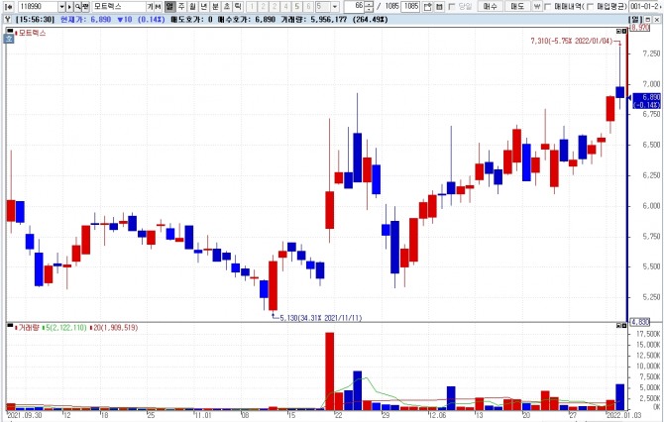Click the 매수 buy button

click(x=490, y=7)
